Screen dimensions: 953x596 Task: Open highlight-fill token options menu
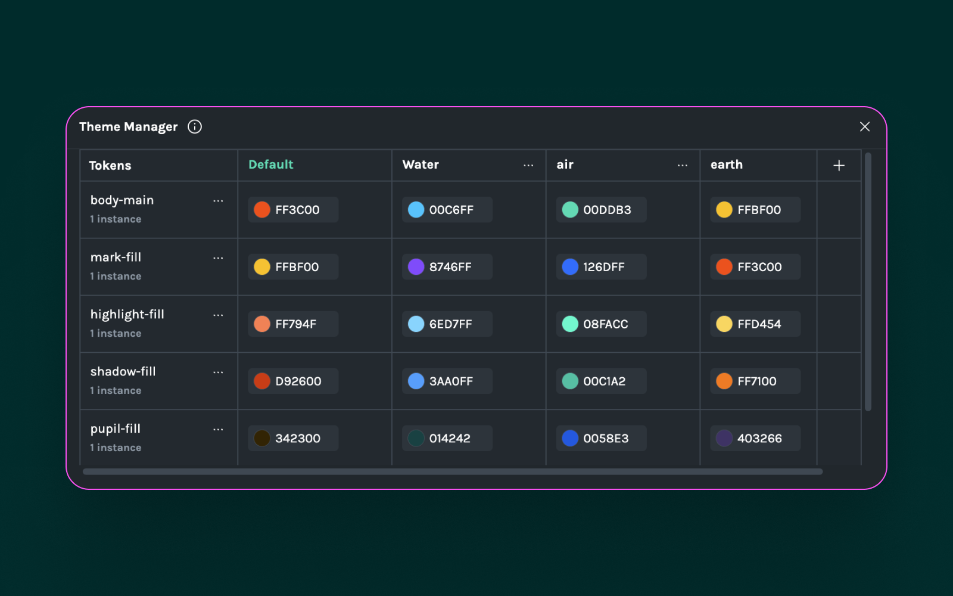coord(218,315)
